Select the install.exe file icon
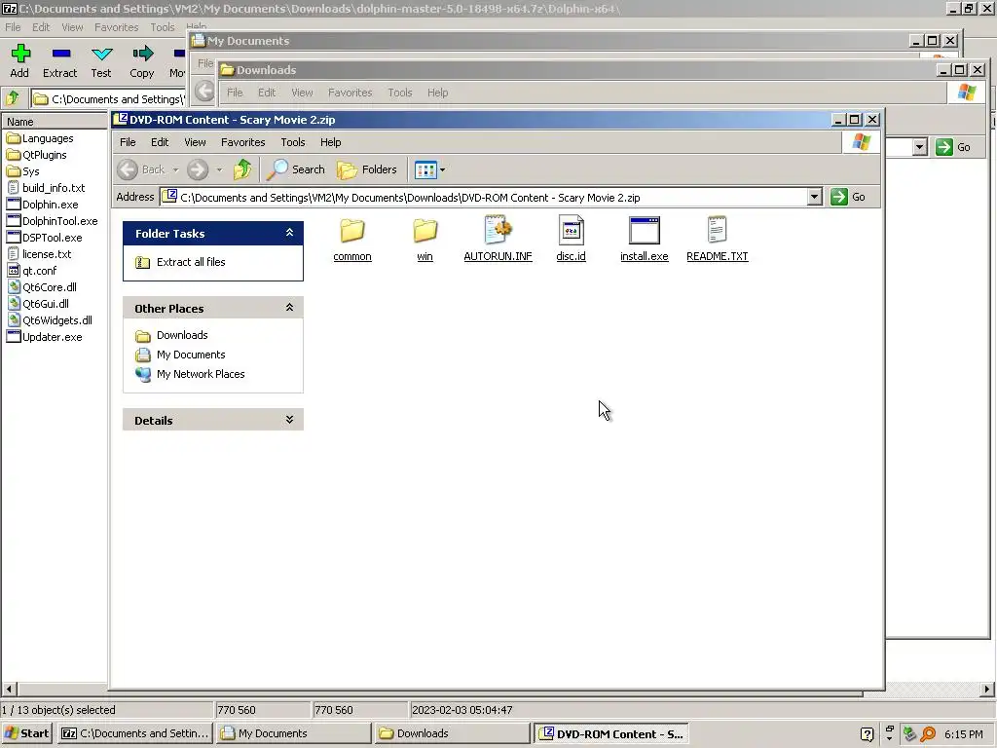 coord(645,240)
